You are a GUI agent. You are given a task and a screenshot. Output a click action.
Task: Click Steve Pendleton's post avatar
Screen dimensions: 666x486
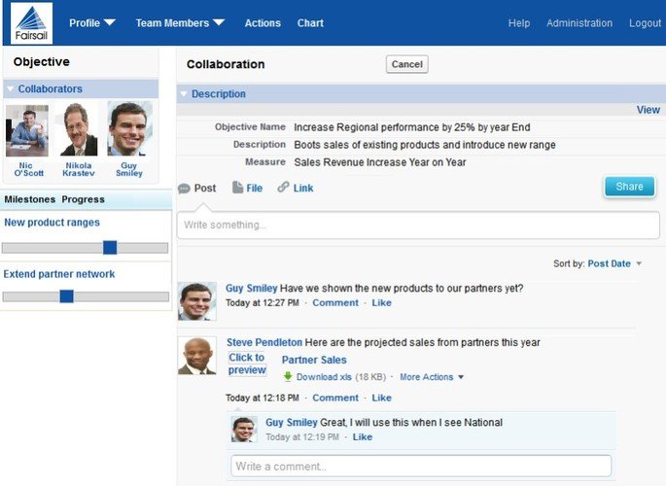pos(197,356)
